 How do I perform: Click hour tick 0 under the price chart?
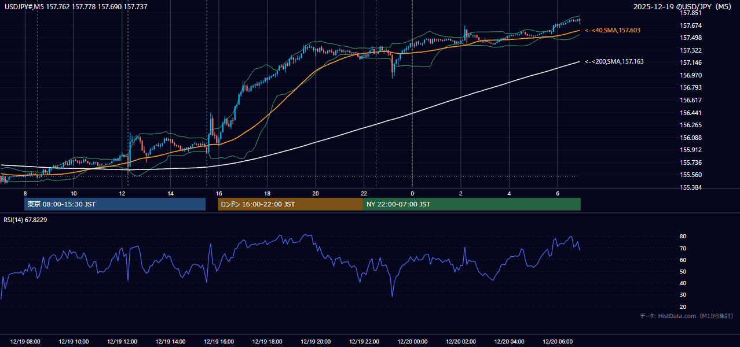412,193
